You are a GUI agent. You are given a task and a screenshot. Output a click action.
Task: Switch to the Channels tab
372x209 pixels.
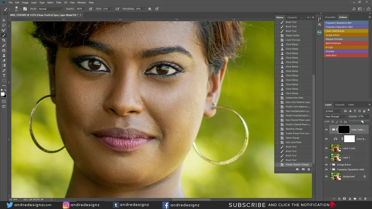coord(340,105)
